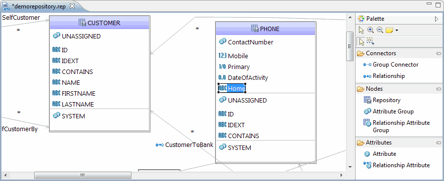Select the DateOfActivity attribute

(x=243, y=77)
